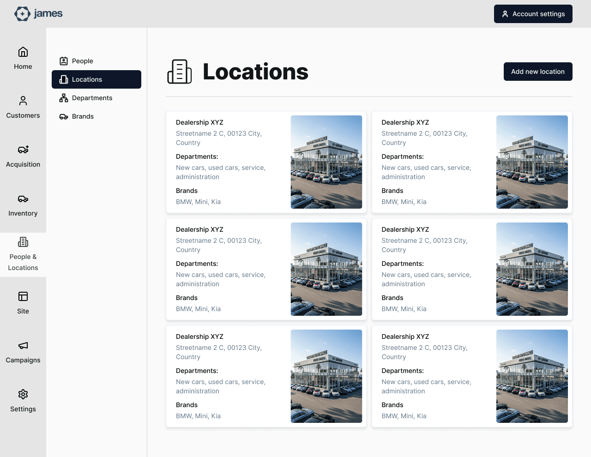Click the Customers label in sidebar
The height and width of the screenshot is (457, 591).
pyautogui.click(x=23, y=115)
